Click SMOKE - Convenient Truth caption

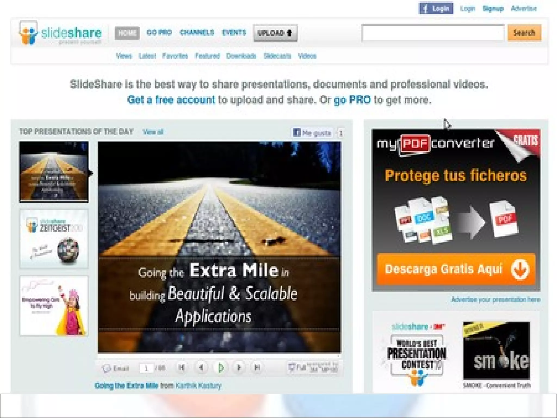497,385
